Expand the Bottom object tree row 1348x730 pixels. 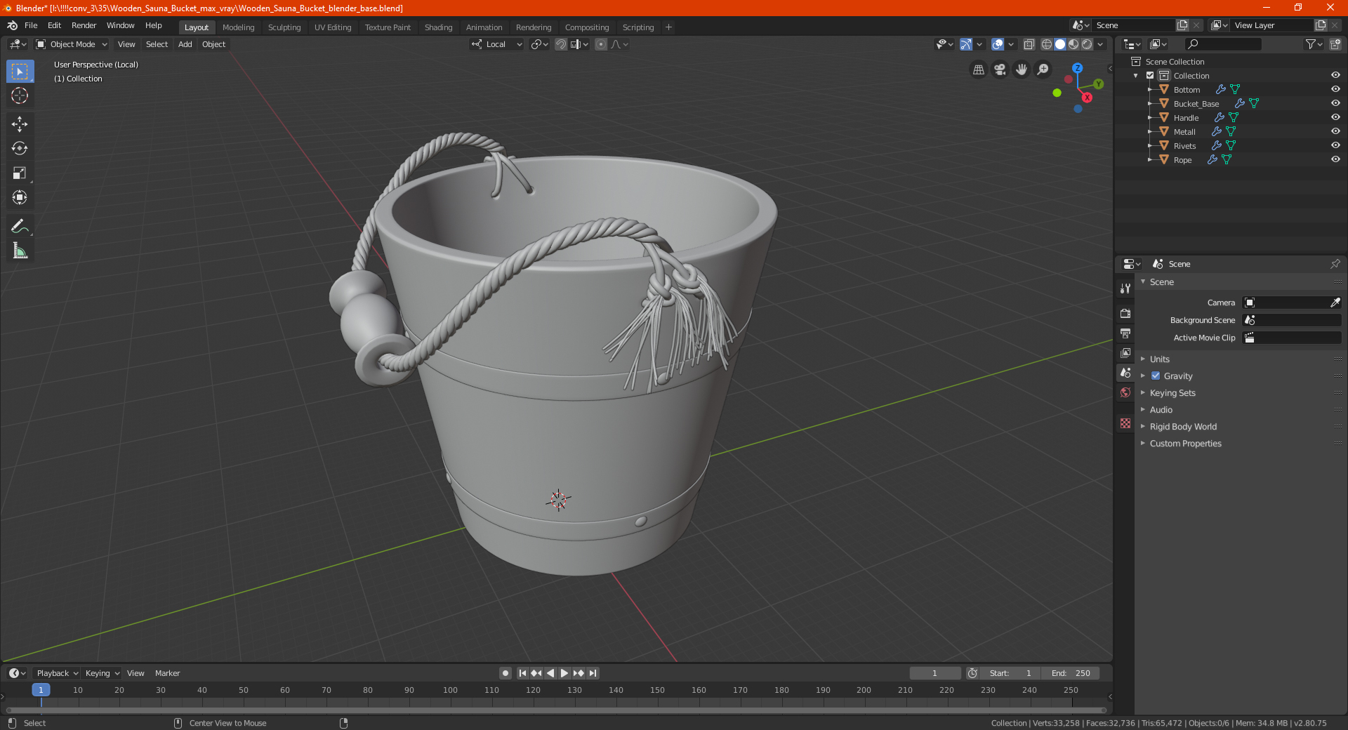tap(1150, 89)
